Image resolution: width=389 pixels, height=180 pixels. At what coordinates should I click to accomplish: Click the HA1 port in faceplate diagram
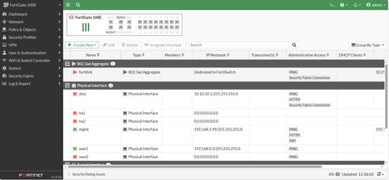coord(129,22)
